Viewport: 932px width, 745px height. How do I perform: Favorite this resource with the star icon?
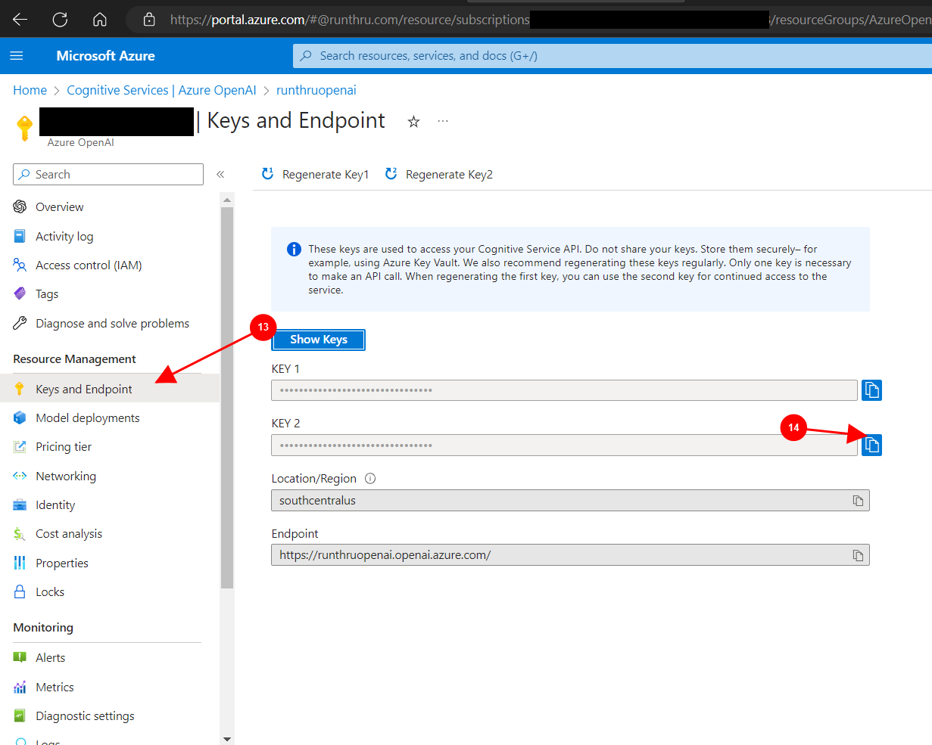point(413,122)
